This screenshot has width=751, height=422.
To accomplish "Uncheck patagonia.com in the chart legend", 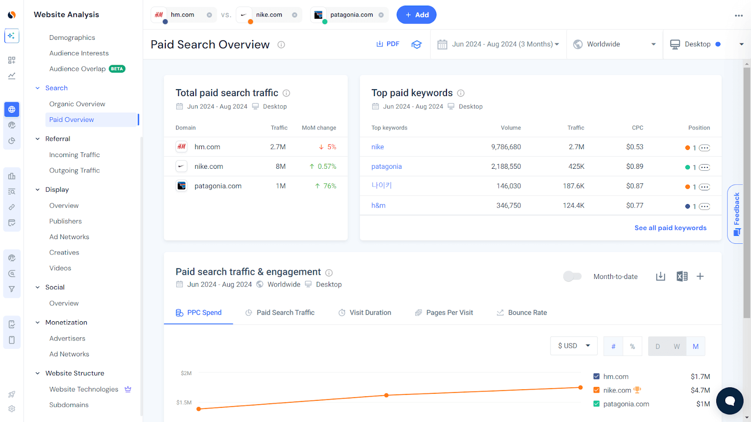I will pos(596,404).
